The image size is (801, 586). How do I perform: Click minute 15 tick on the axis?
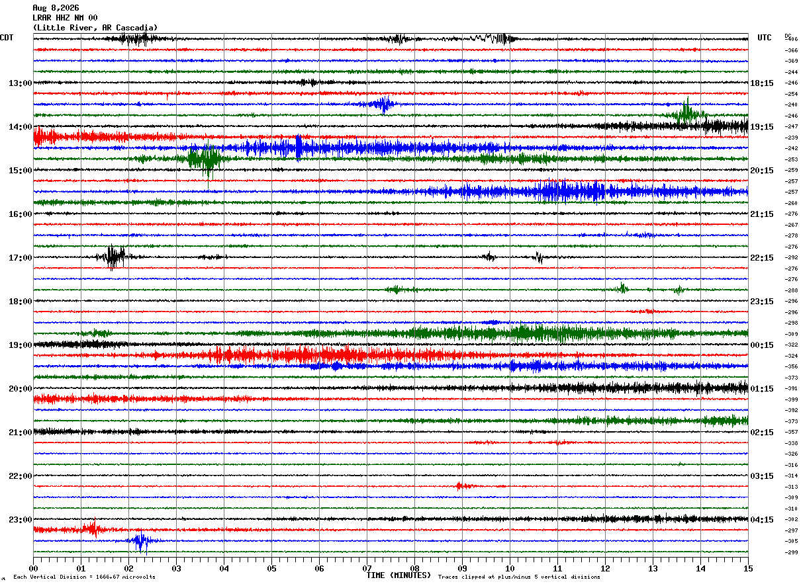(x=748, y=568)
